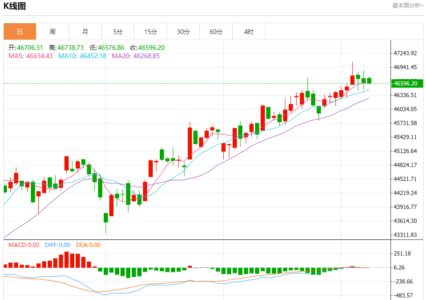This screenshot has width=426, height=300.
Task: Click the green 46596.20 current price tag
Action: coord(408,83)
